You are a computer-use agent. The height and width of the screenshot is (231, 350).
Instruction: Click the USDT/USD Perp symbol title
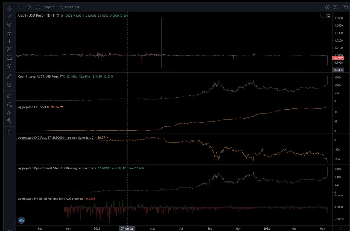[x=31, y=16]
